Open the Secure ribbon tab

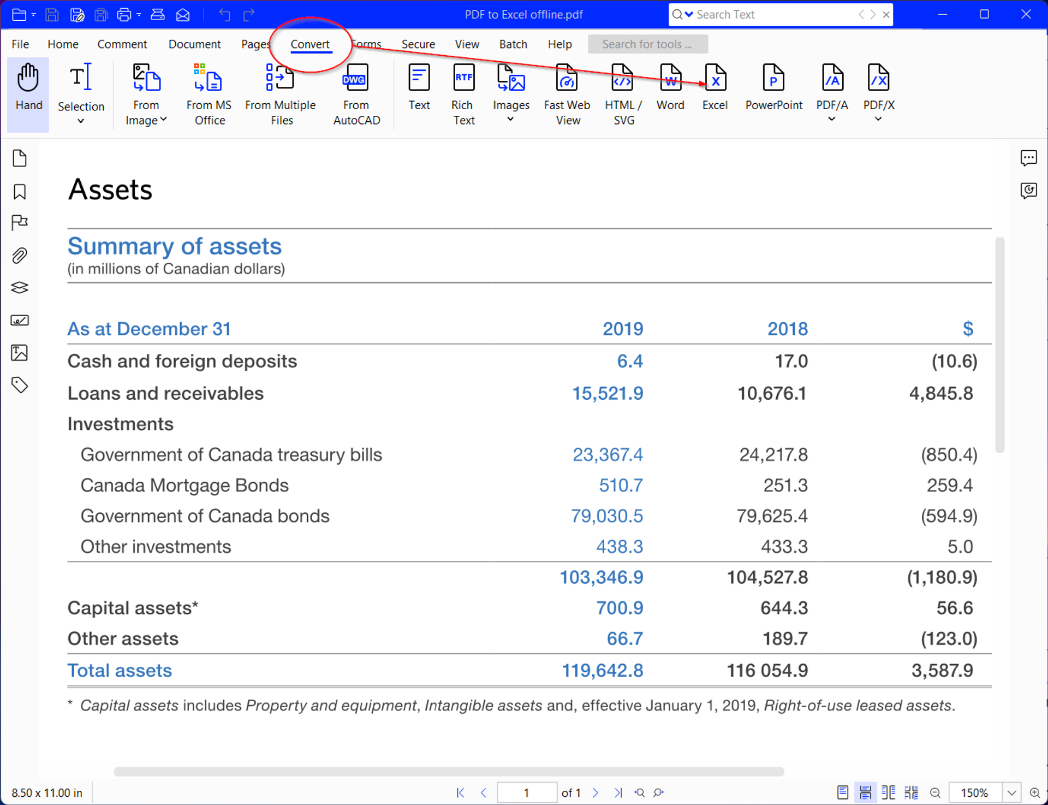tap(418, 44)
